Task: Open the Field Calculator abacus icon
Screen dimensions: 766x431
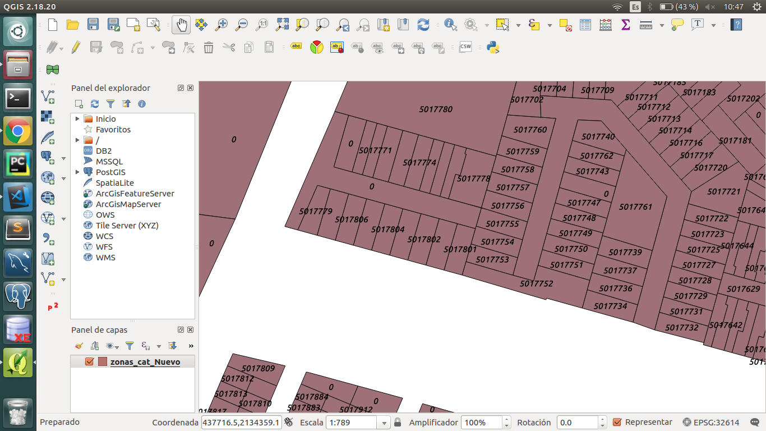Action: (x=606, y=25)
